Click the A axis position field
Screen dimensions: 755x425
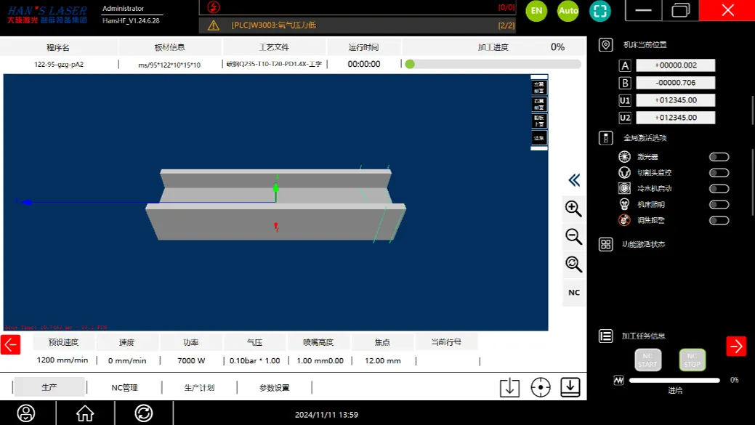tap(675, 65)
